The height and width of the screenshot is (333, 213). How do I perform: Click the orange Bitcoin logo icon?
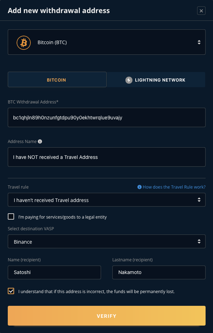(x=24, y=42)
